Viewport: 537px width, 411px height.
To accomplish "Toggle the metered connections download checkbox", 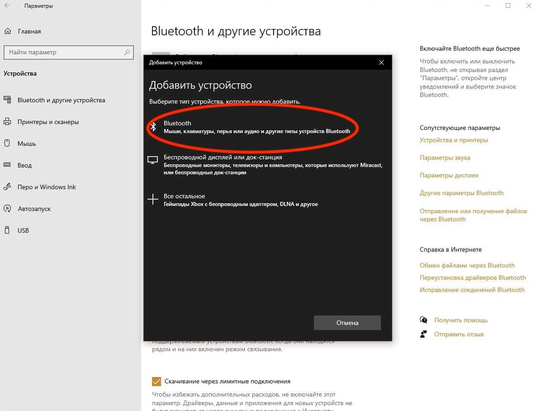I will coord(157,381).
